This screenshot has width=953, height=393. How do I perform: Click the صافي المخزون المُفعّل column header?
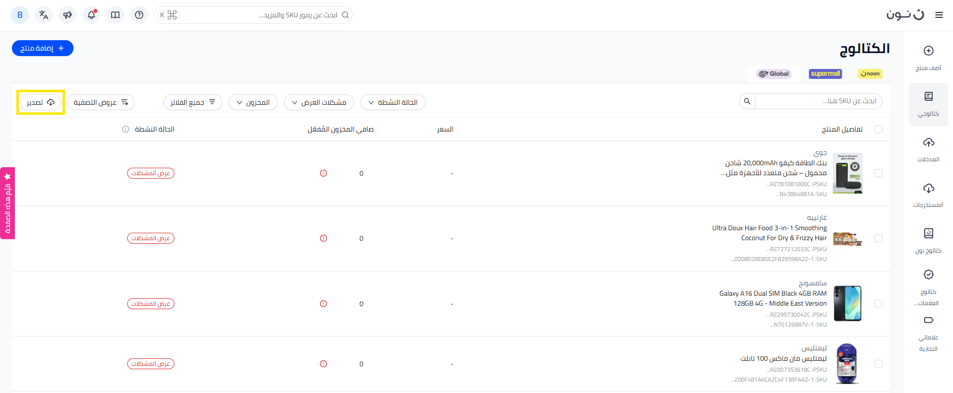click(340, 129)
